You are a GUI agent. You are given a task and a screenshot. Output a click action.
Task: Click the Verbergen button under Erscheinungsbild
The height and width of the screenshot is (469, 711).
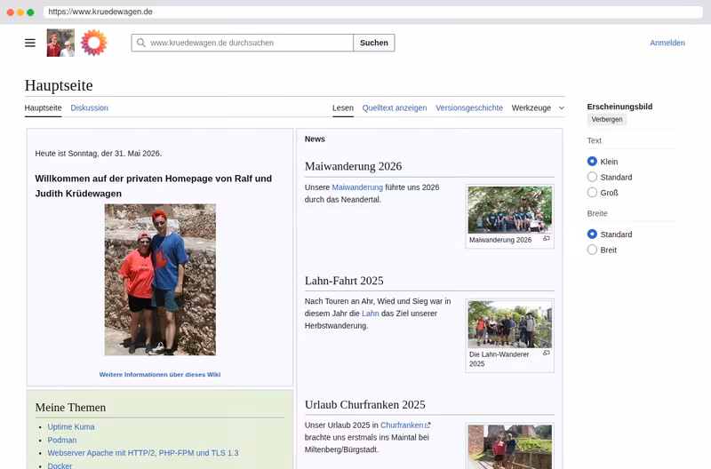607,120
